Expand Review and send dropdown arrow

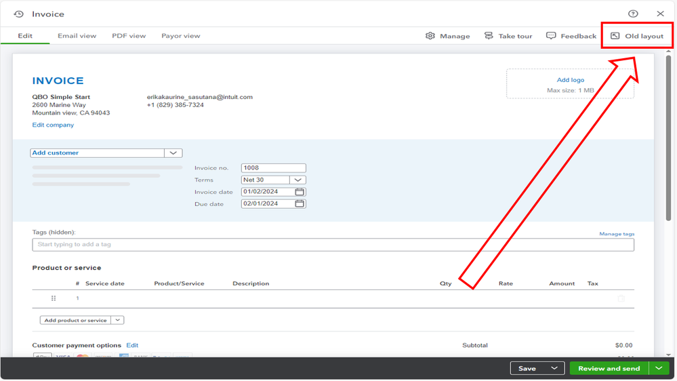[x=659, y=369]
